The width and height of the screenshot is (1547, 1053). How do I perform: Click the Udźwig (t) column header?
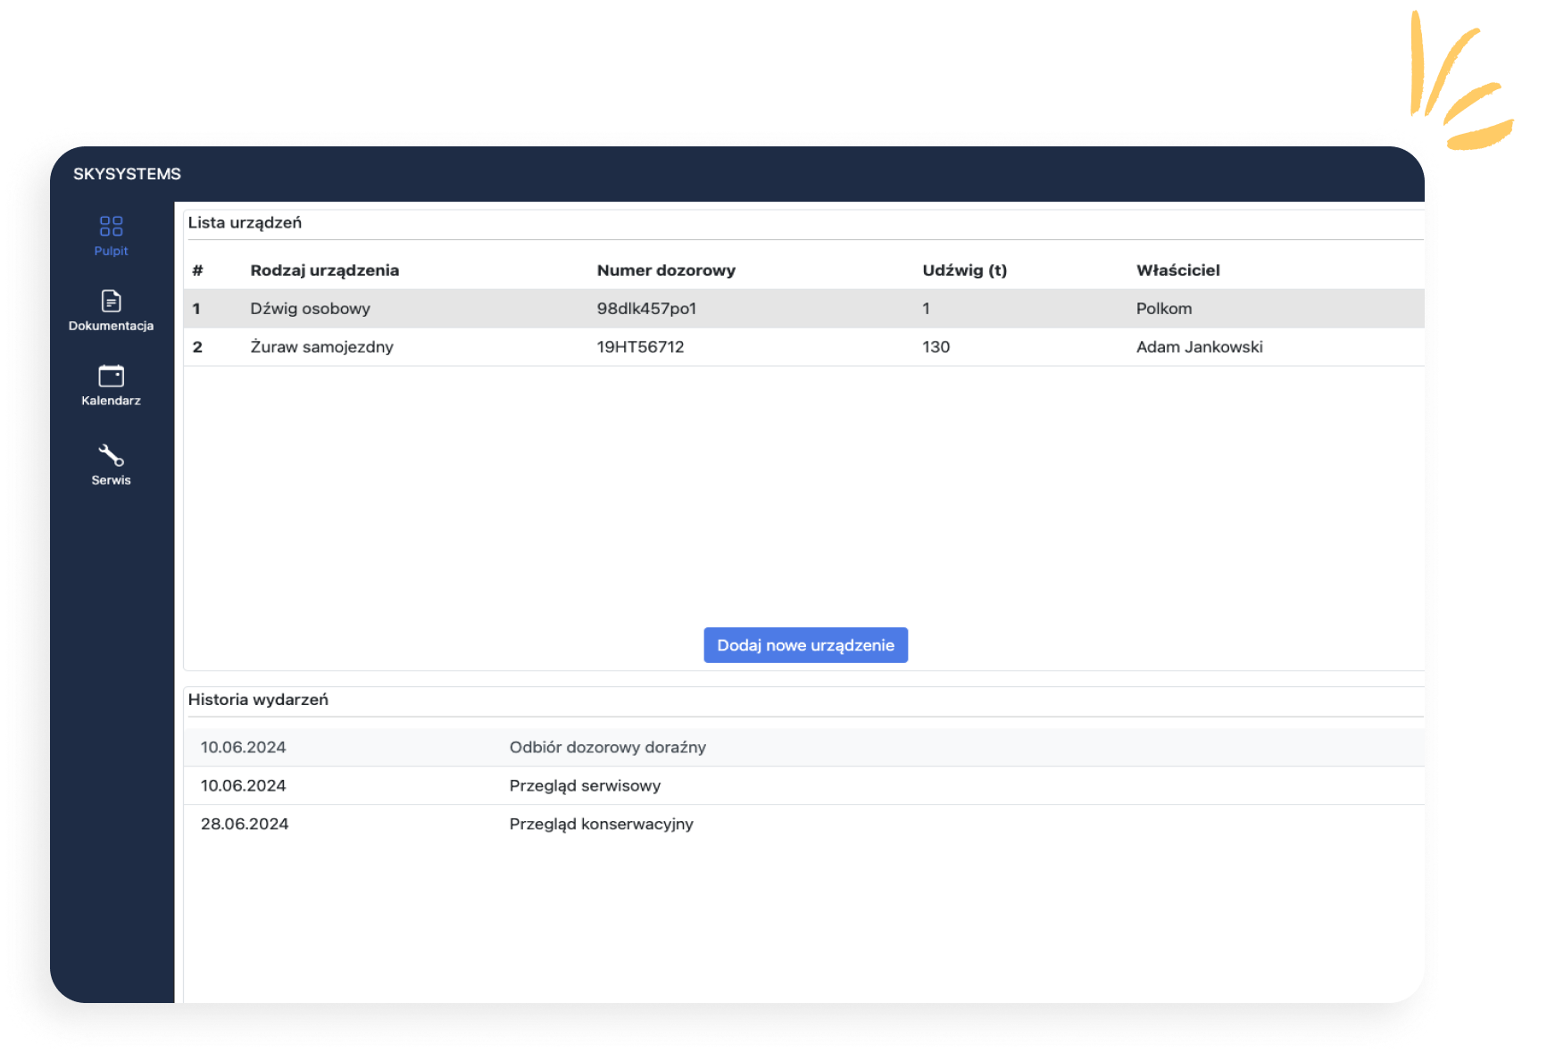click(964, 270)
